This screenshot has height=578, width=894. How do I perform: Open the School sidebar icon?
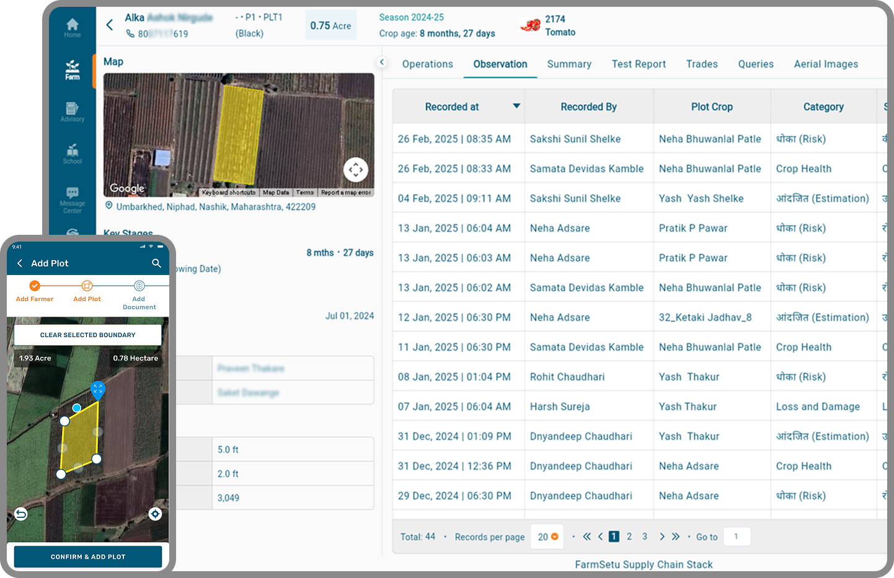(x=73, y=154)
